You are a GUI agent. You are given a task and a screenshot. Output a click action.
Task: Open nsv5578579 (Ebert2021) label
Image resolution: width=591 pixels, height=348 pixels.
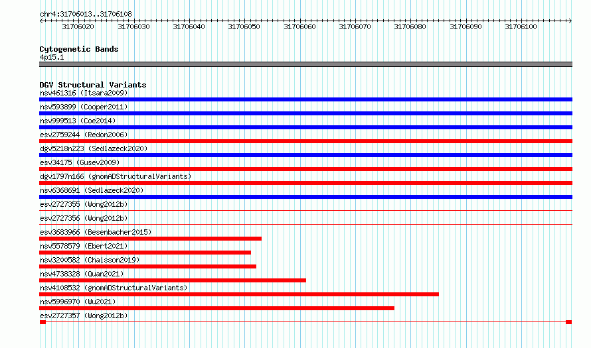click(x=84, y=246)
